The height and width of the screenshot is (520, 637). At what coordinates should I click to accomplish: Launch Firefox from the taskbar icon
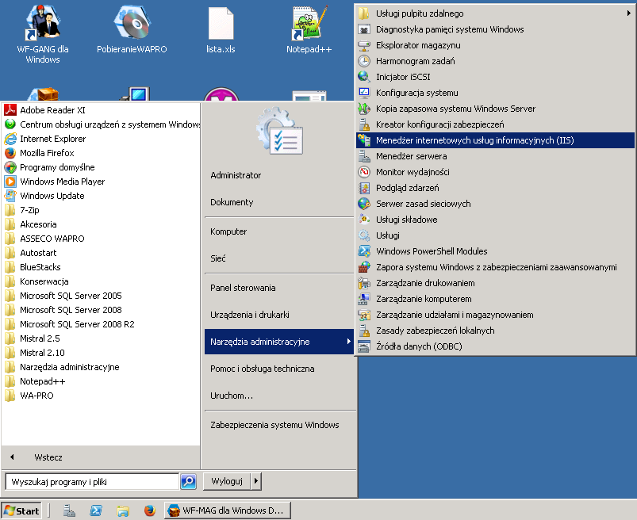(x=149, y=510)
